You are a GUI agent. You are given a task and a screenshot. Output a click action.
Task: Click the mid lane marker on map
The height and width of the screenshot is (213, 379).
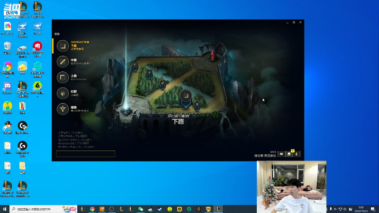click(162, 85)
